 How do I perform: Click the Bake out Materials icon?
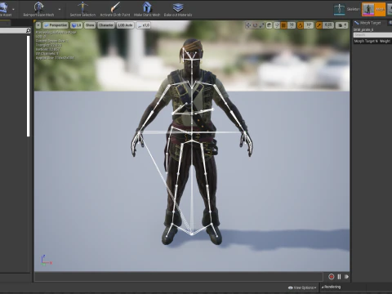[178, 7]
